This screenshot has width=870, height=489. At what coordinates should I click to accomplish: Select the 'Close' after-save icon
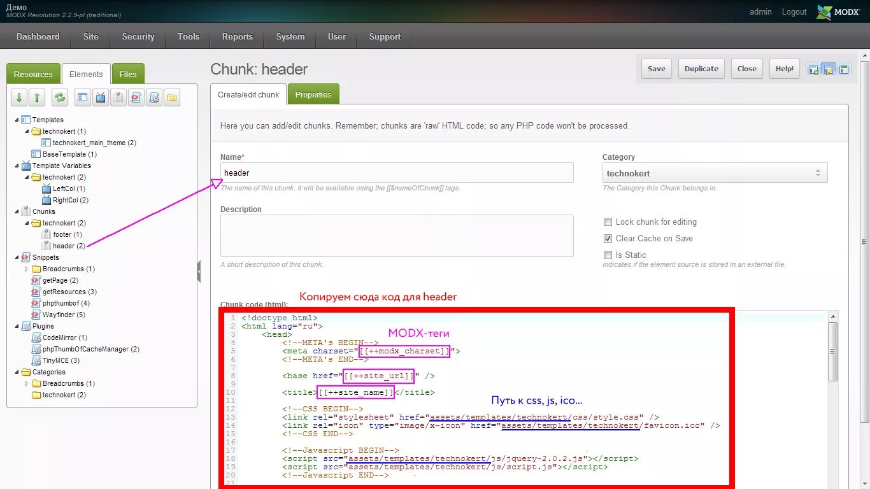click(x=844, y=69)
